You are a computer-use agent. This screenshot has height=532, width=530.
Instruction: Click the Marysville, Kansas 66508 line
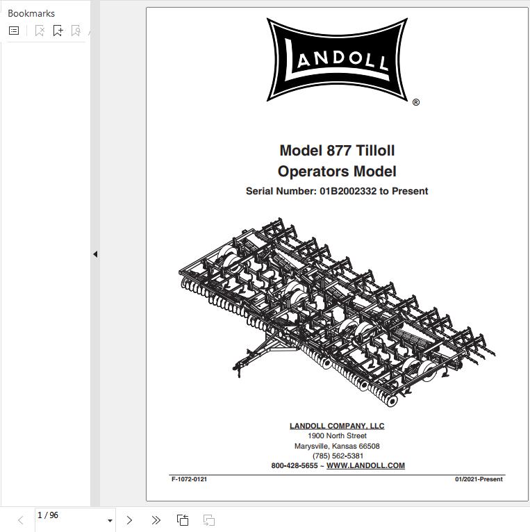click(x=337, y=446)
